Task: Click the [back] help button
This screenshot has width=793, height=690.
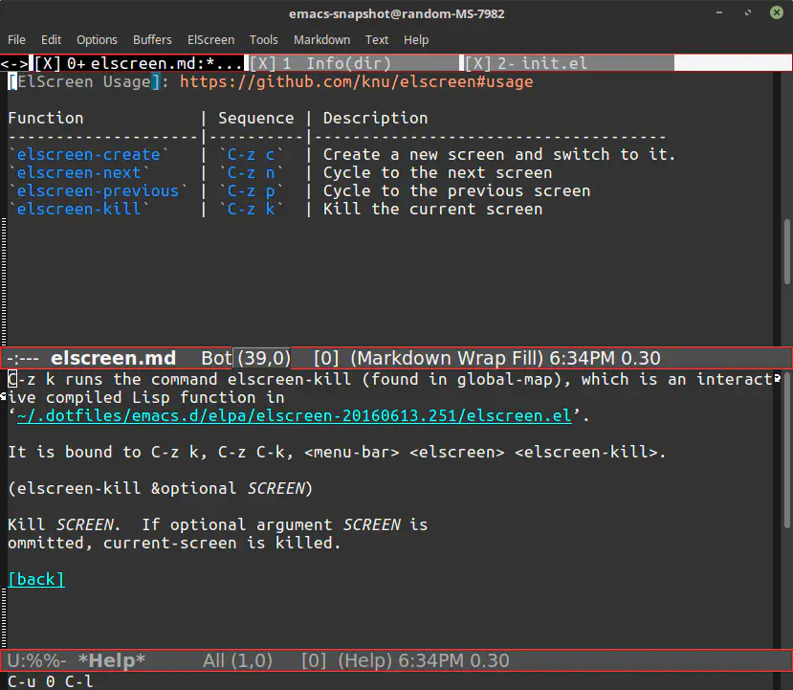Action: click(35, 579)
